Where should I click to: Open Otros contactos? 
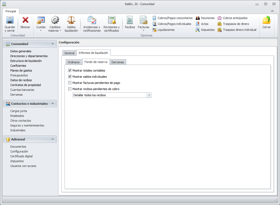(x=21, y=121)
